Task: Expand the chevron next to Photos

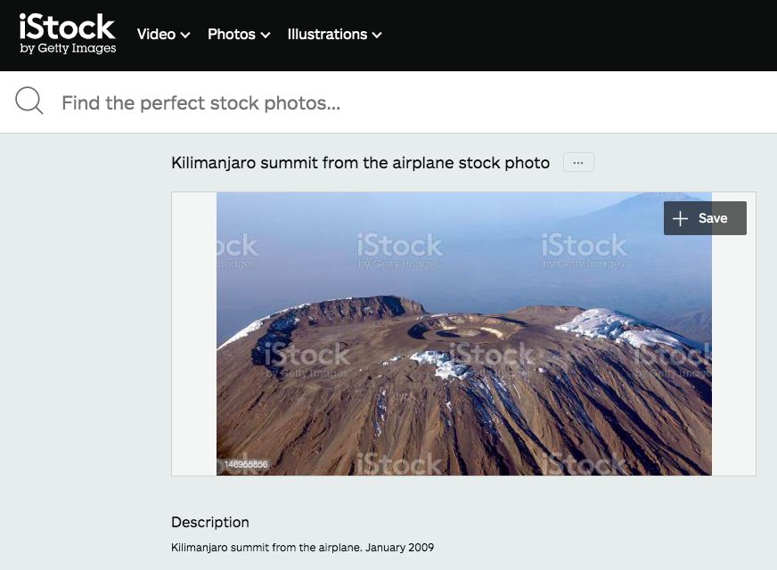Action: [x=266, y=35]
